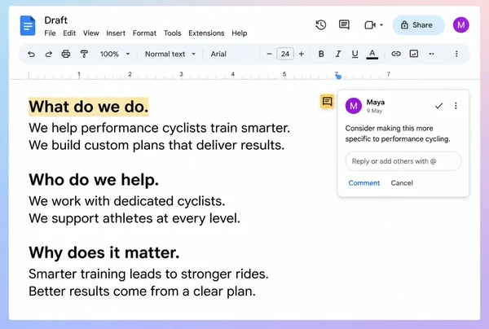Viewport: 489px width, 329px height.
Task: Click the document title Draft
Action: pyautogui.click(x=55, y=20)
